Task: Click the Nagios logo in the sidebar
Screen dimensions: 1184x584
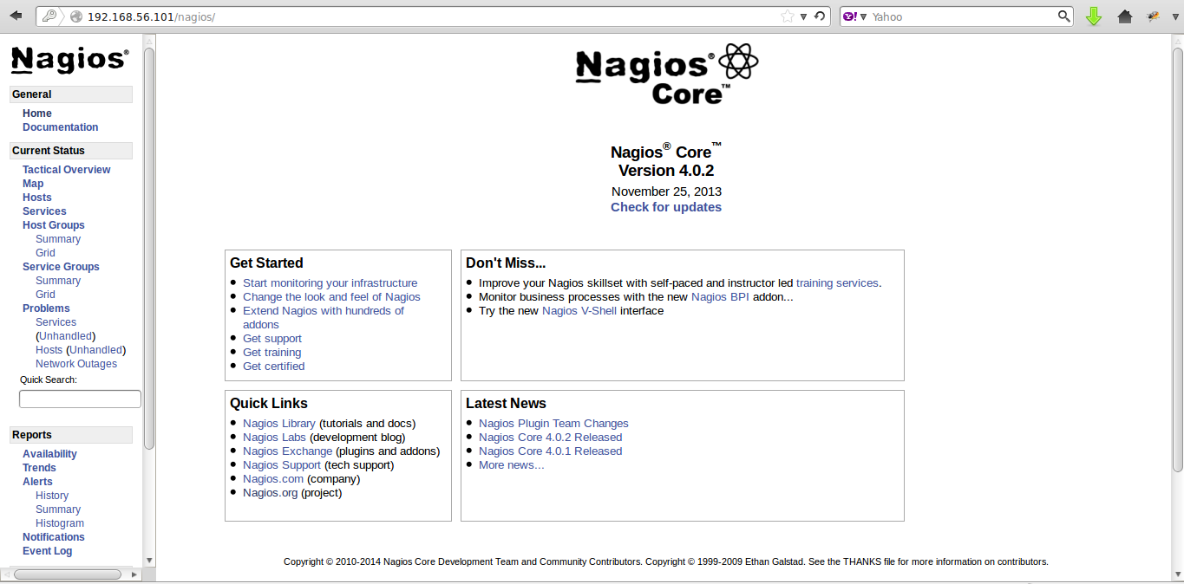Action: (69, 59)
